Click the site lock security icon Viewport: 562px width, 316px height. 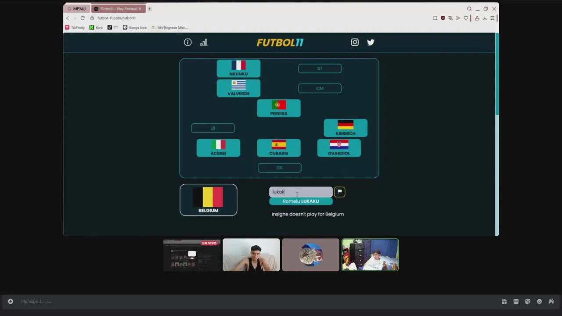(92, 18)
